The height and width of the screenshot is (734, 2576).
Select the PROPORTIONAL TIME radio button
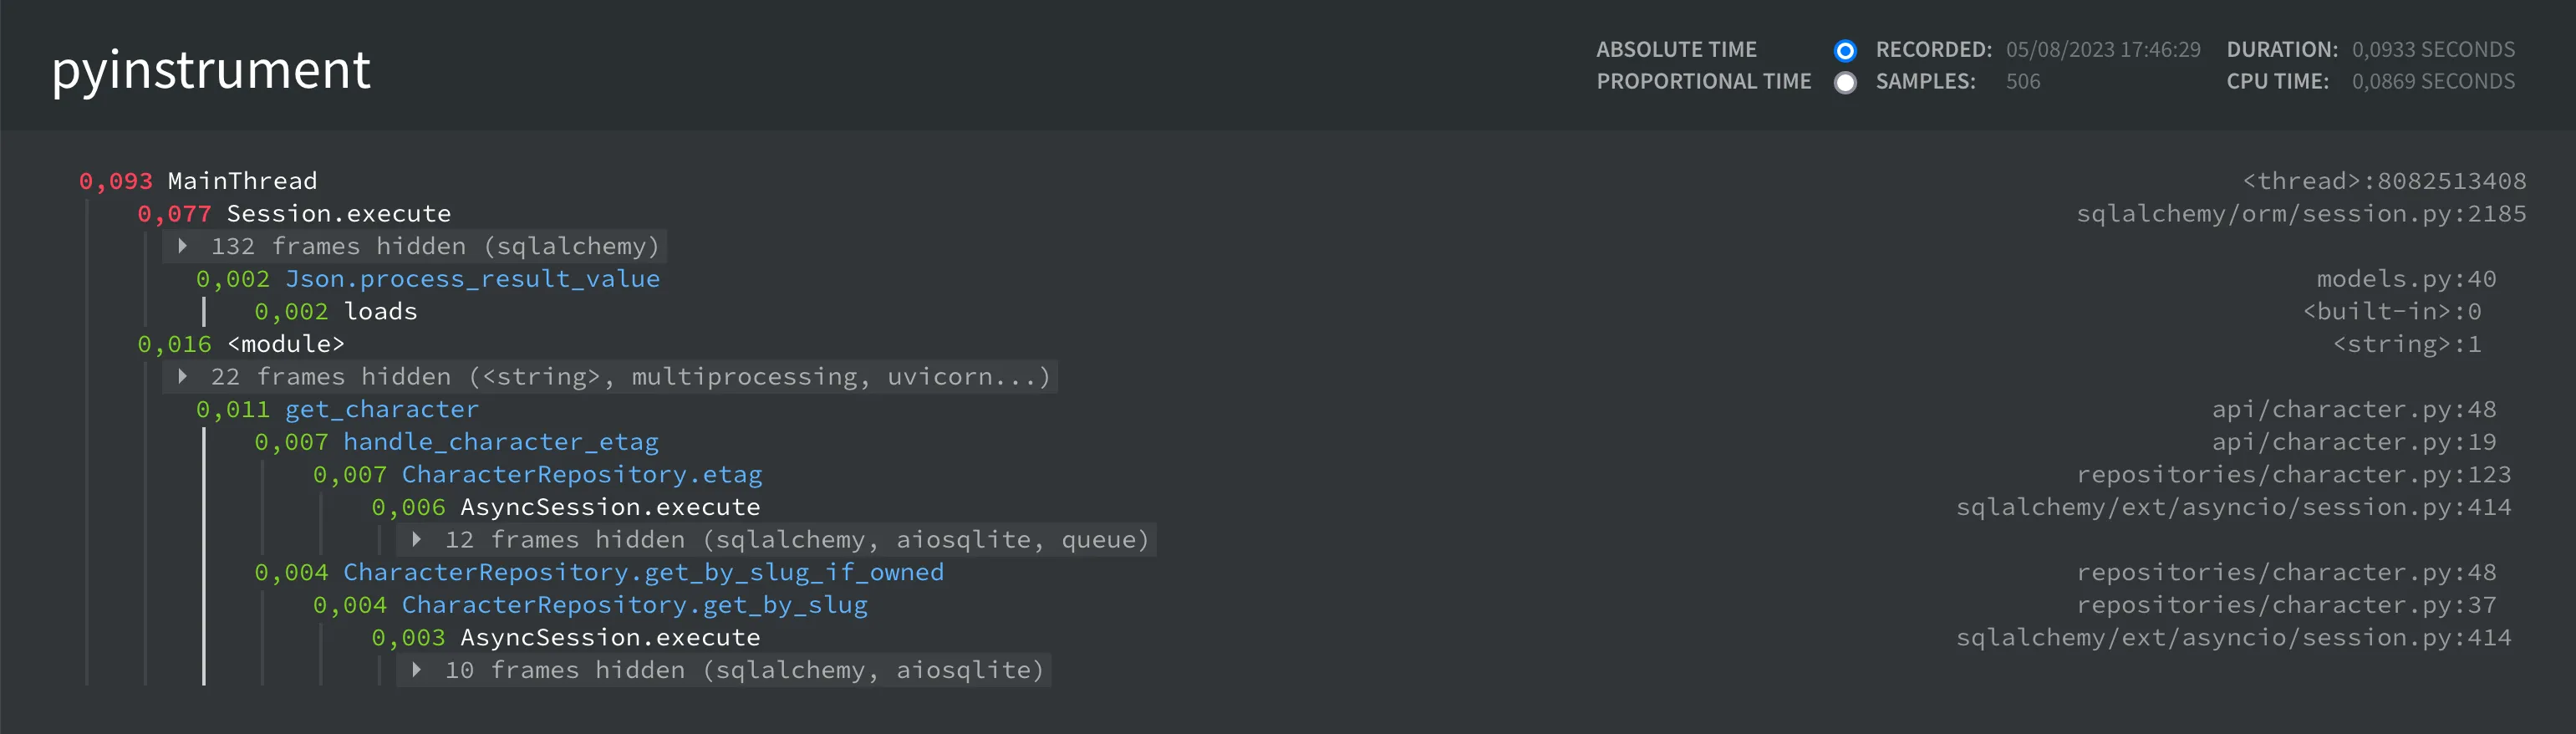click(x=1845, y=83)
